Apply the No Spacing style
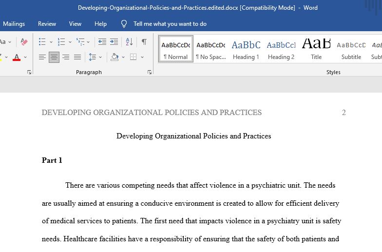This screenshot has width=382, height=252. [x=211, y=49]
